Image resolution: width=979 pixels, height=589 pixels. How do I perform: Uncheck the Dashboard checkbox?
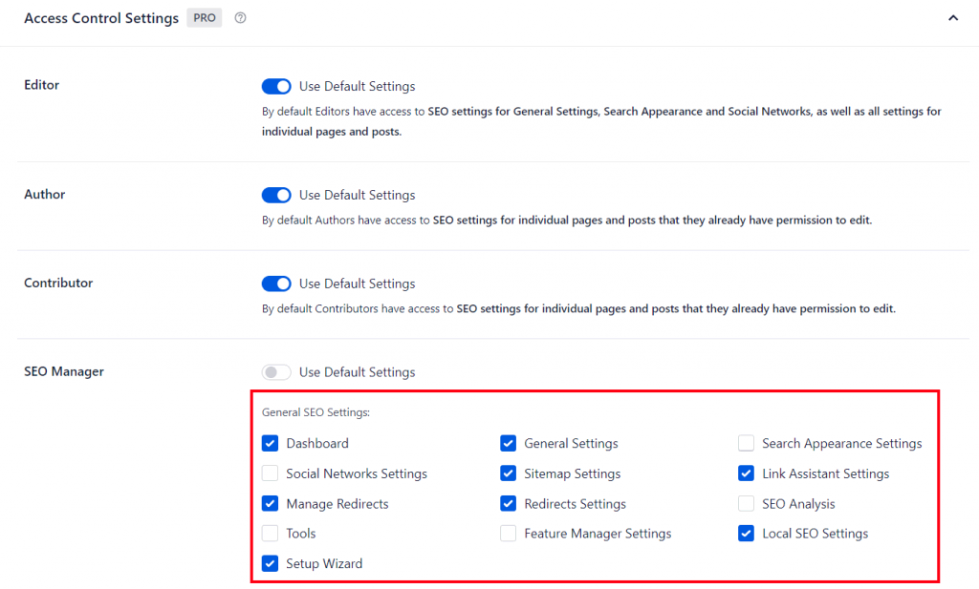coord(271,443)
